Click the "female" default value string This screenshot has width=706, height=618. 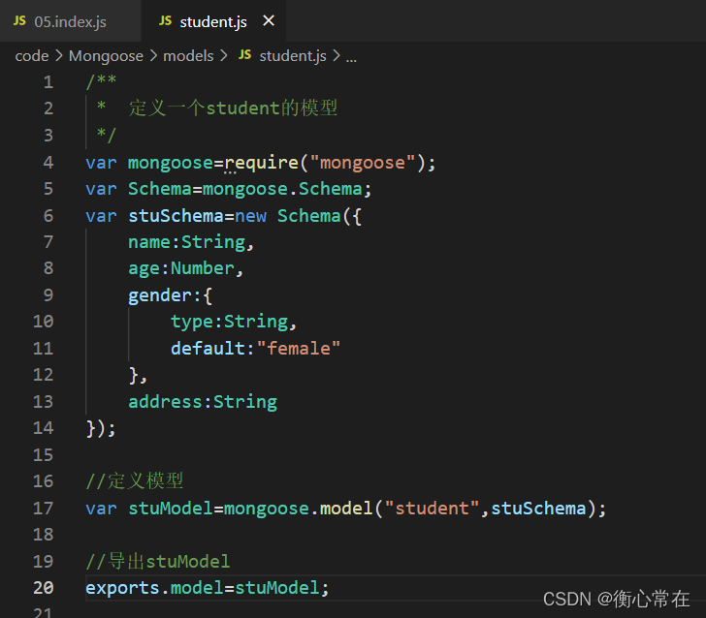(x=299, y=349)
